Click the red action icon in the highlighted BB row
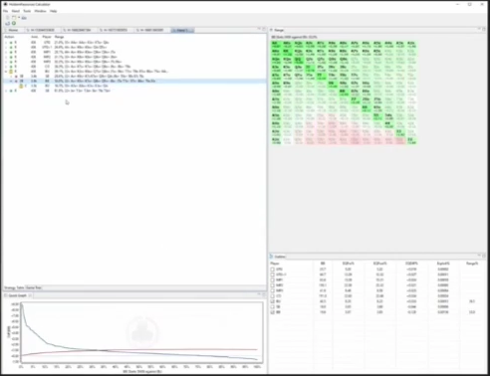Screen dimensions: 490x376 (16, 81)
